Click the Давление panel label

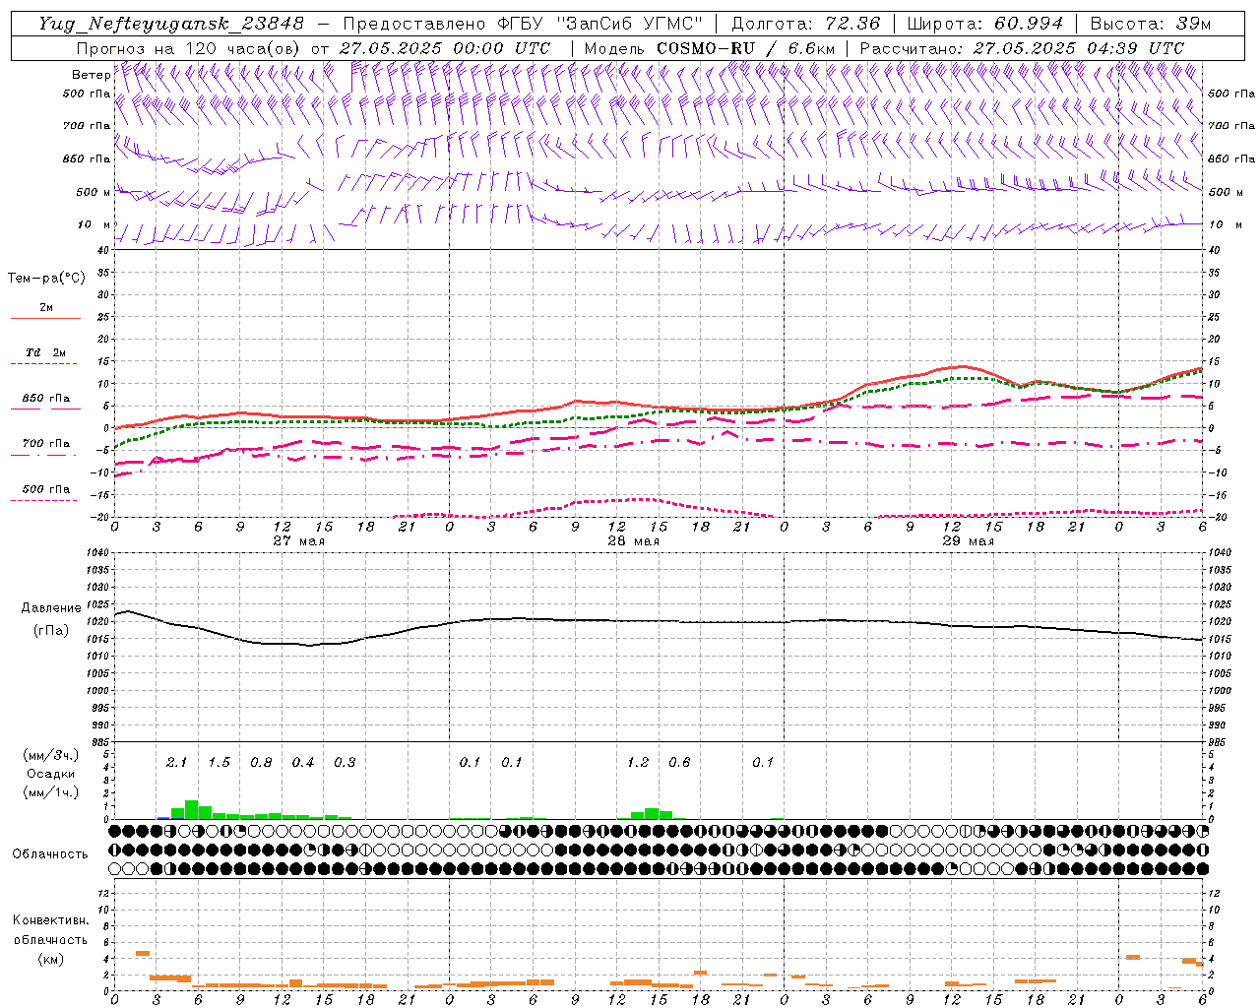pos(51,608)
